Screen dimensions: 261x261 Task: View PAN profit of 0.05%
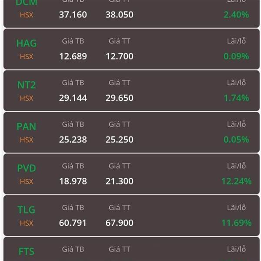coord(236,140)
